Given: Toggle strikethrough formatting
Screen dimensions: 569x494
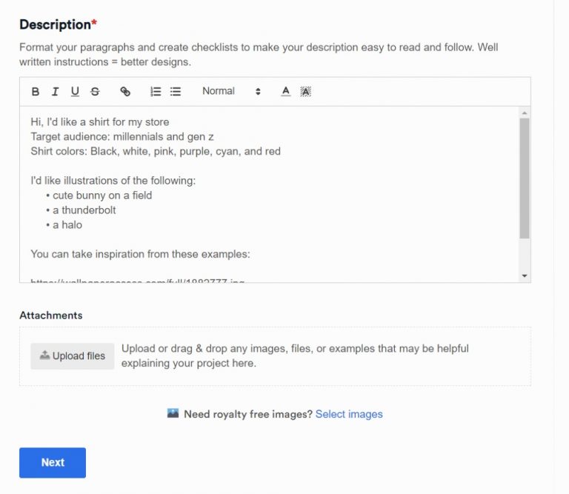Looking at the screenshot, I should pos(95,92).
